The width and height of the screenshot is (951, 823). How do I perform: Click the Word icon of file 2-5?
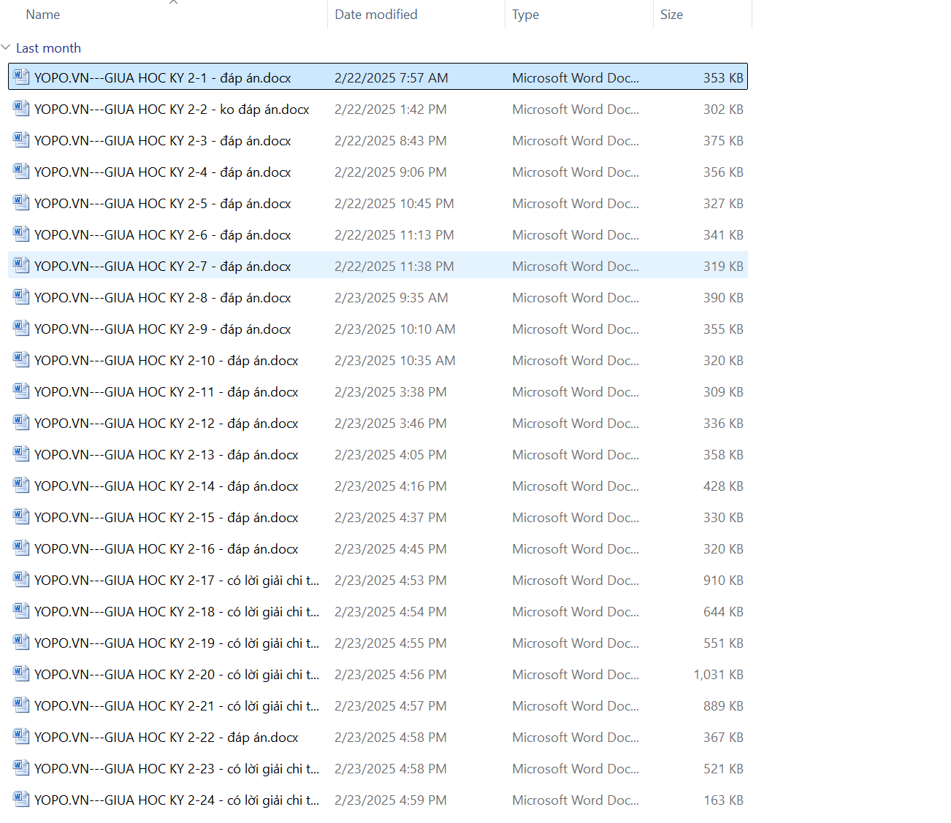click(21, 203)
